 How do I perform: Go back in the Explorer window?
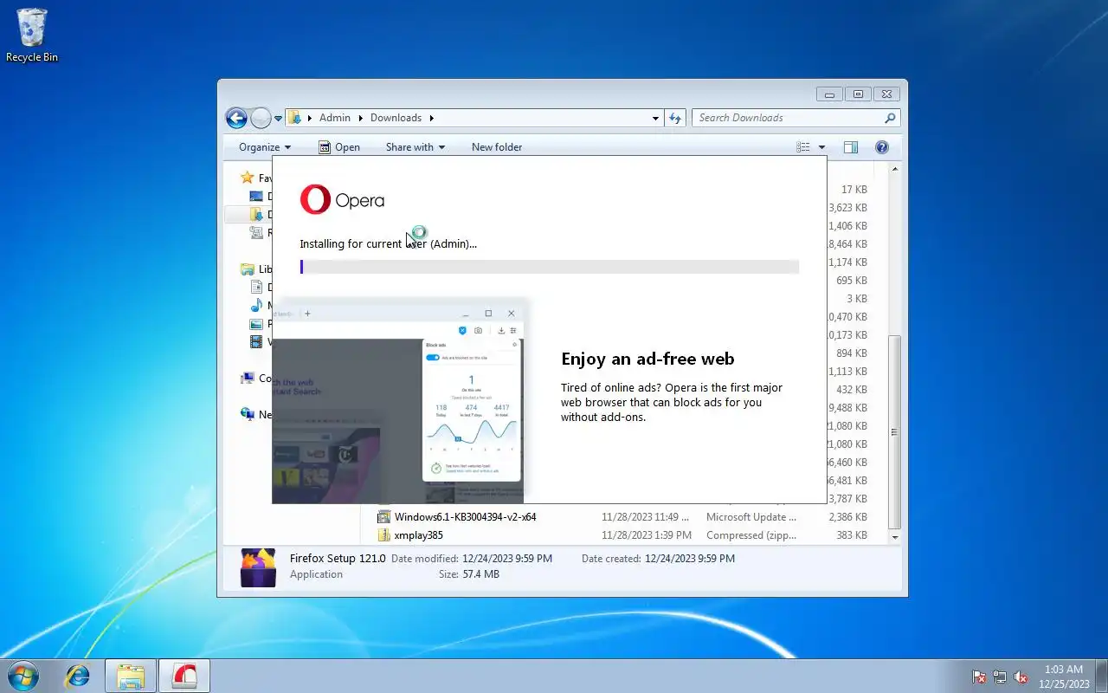236,118
